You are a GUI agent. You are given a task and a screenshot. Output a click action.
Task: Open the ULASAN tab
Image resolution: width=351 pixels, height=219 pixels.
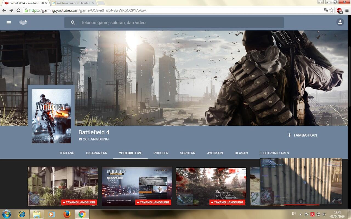point(241,153)
